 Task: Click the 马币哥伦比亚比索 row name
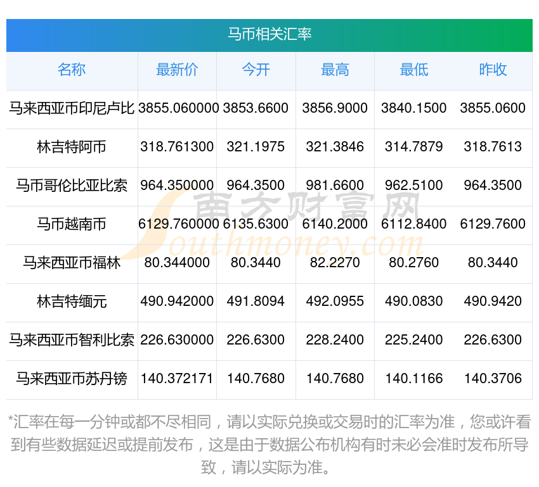[x=72, y=186]
